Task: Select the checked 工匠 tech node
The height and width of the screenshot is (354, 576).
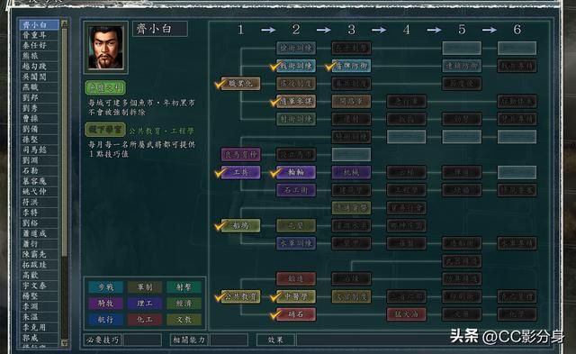Action: pyautogui.click(x=240, y=172)
